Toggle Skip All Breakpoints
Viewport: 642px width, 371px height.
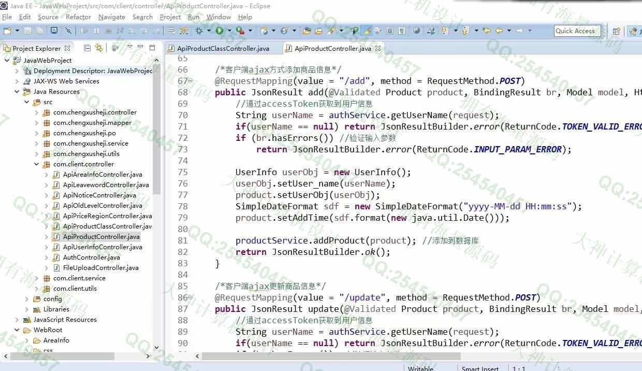pos(68,31)
